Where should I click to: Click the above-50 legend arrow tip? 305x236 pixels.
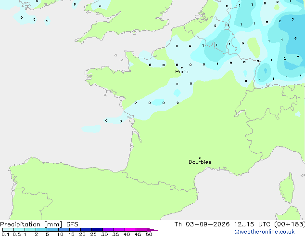point(152,230)
